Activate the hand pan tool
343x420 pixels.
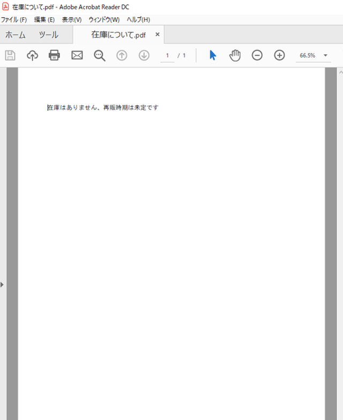[235, 55]
